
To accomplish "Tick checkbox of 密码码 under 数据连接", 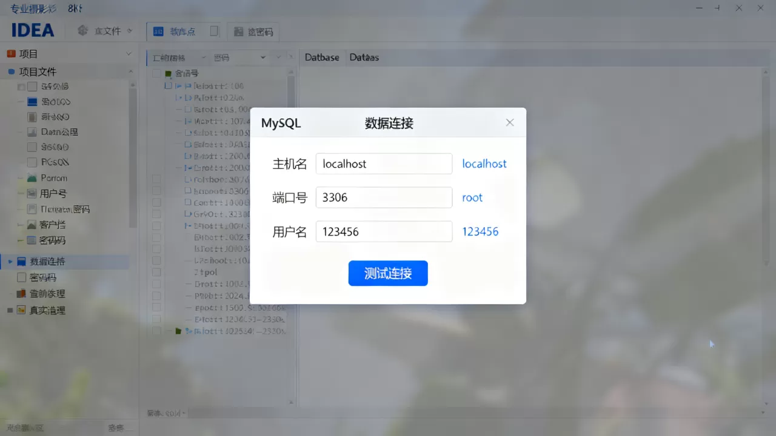I will click(x=22, y=277).
